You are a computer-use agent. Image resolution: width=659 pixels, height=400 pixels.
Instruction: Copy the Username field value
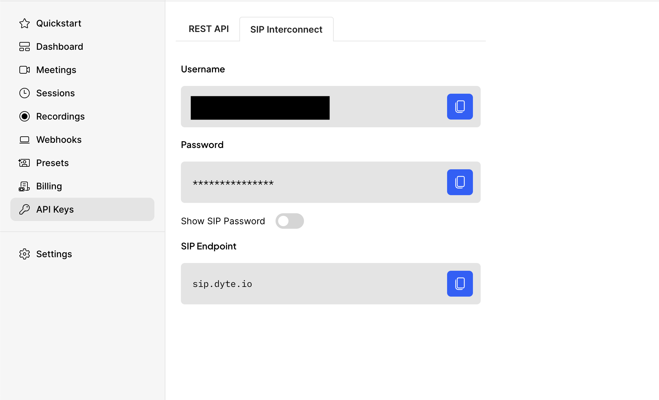(x=460, y=106)
